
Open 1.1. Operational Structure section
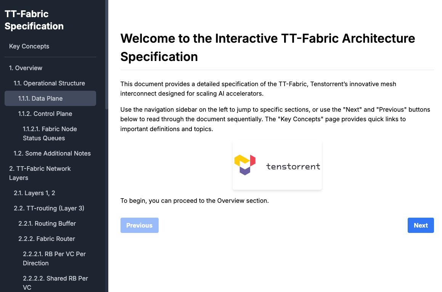point(50,83)
